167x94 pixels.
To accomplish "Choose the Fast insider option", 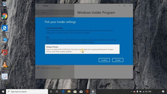I will pos(82,40).
